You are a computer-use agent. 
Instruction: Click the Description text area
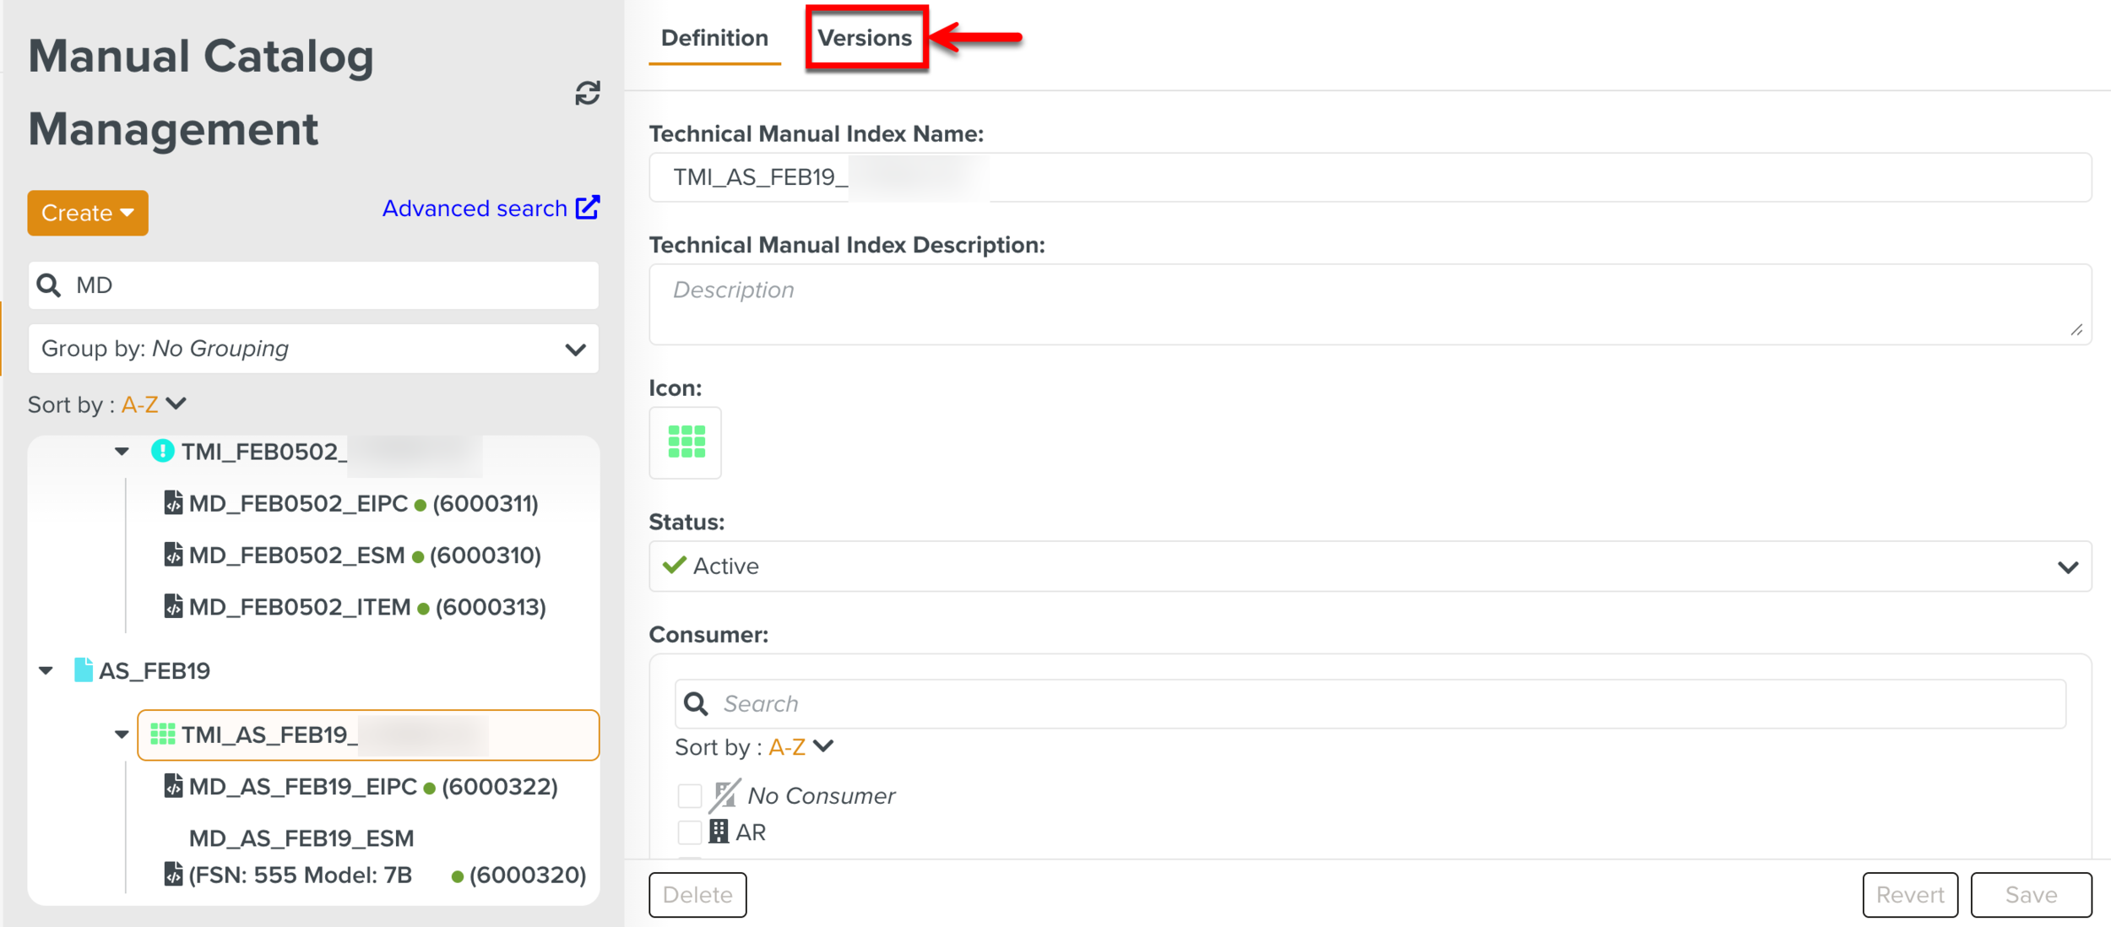click(x=1370, y=304)
